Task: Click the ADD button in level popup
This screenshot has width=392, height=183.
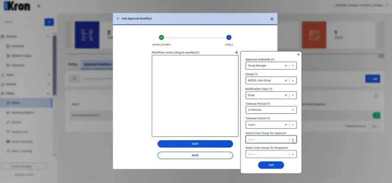Action: click(271, 165)
